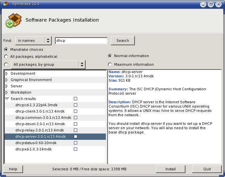Select the All packages by group radio

coord(6,65)
